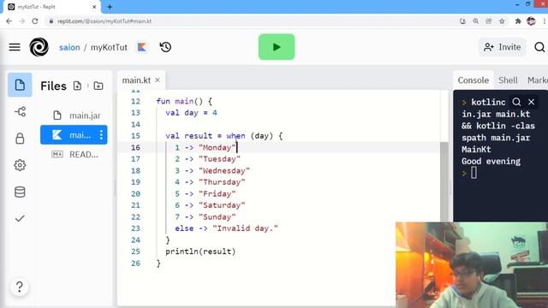Select the Files sidebar icon

[x=20, y=85]
